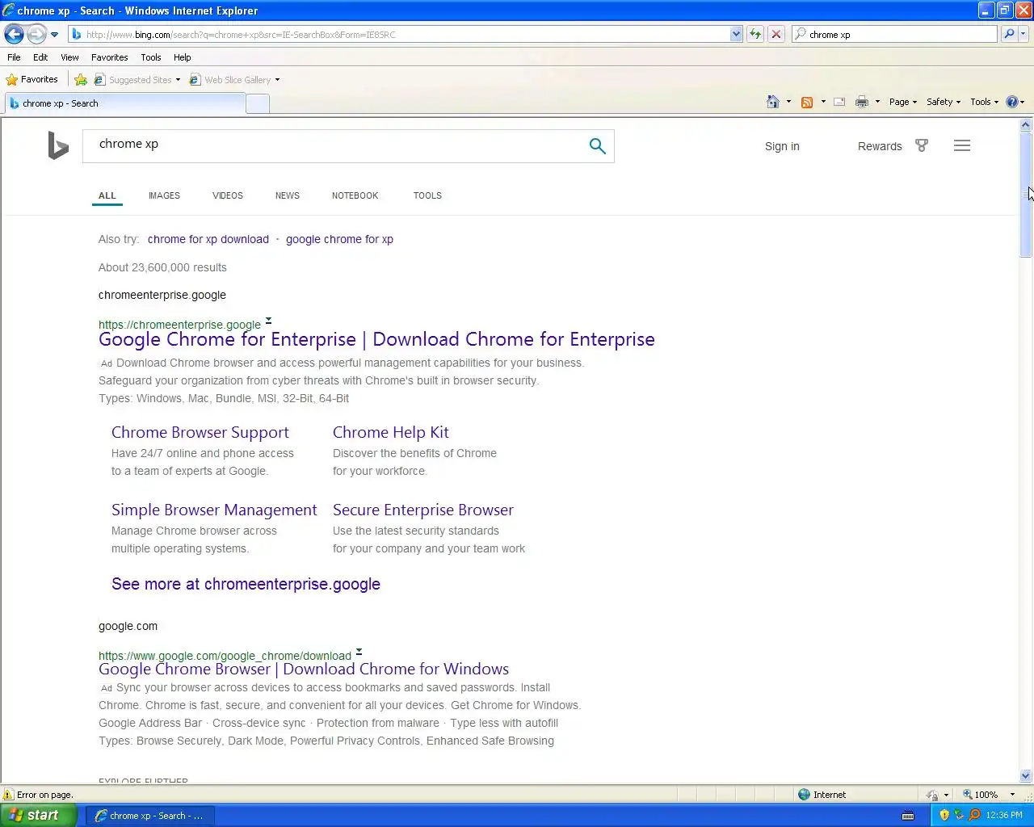Click the Home icon in command bar
The width and height of the screenshot is (1034, 827).
(773, 102)
